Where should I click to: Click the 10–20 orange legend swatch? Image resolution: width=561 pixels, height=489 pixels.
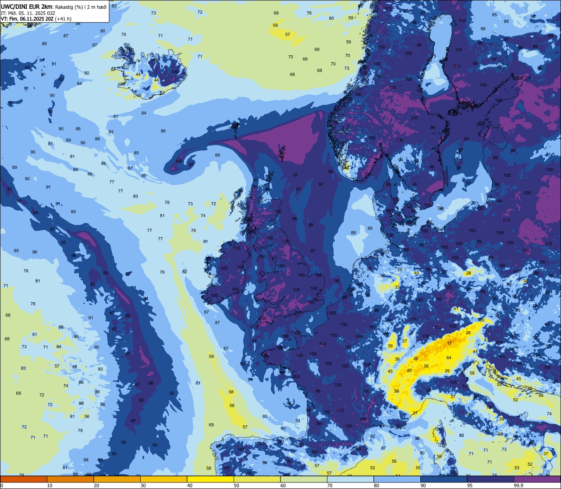coord(70,479)
